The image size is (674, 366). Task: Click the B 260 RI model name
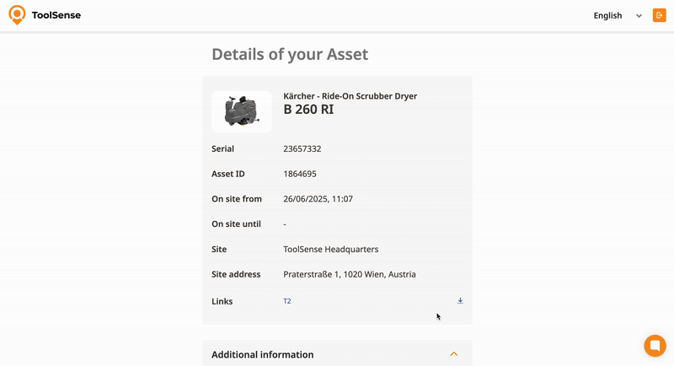coord(308,110)
